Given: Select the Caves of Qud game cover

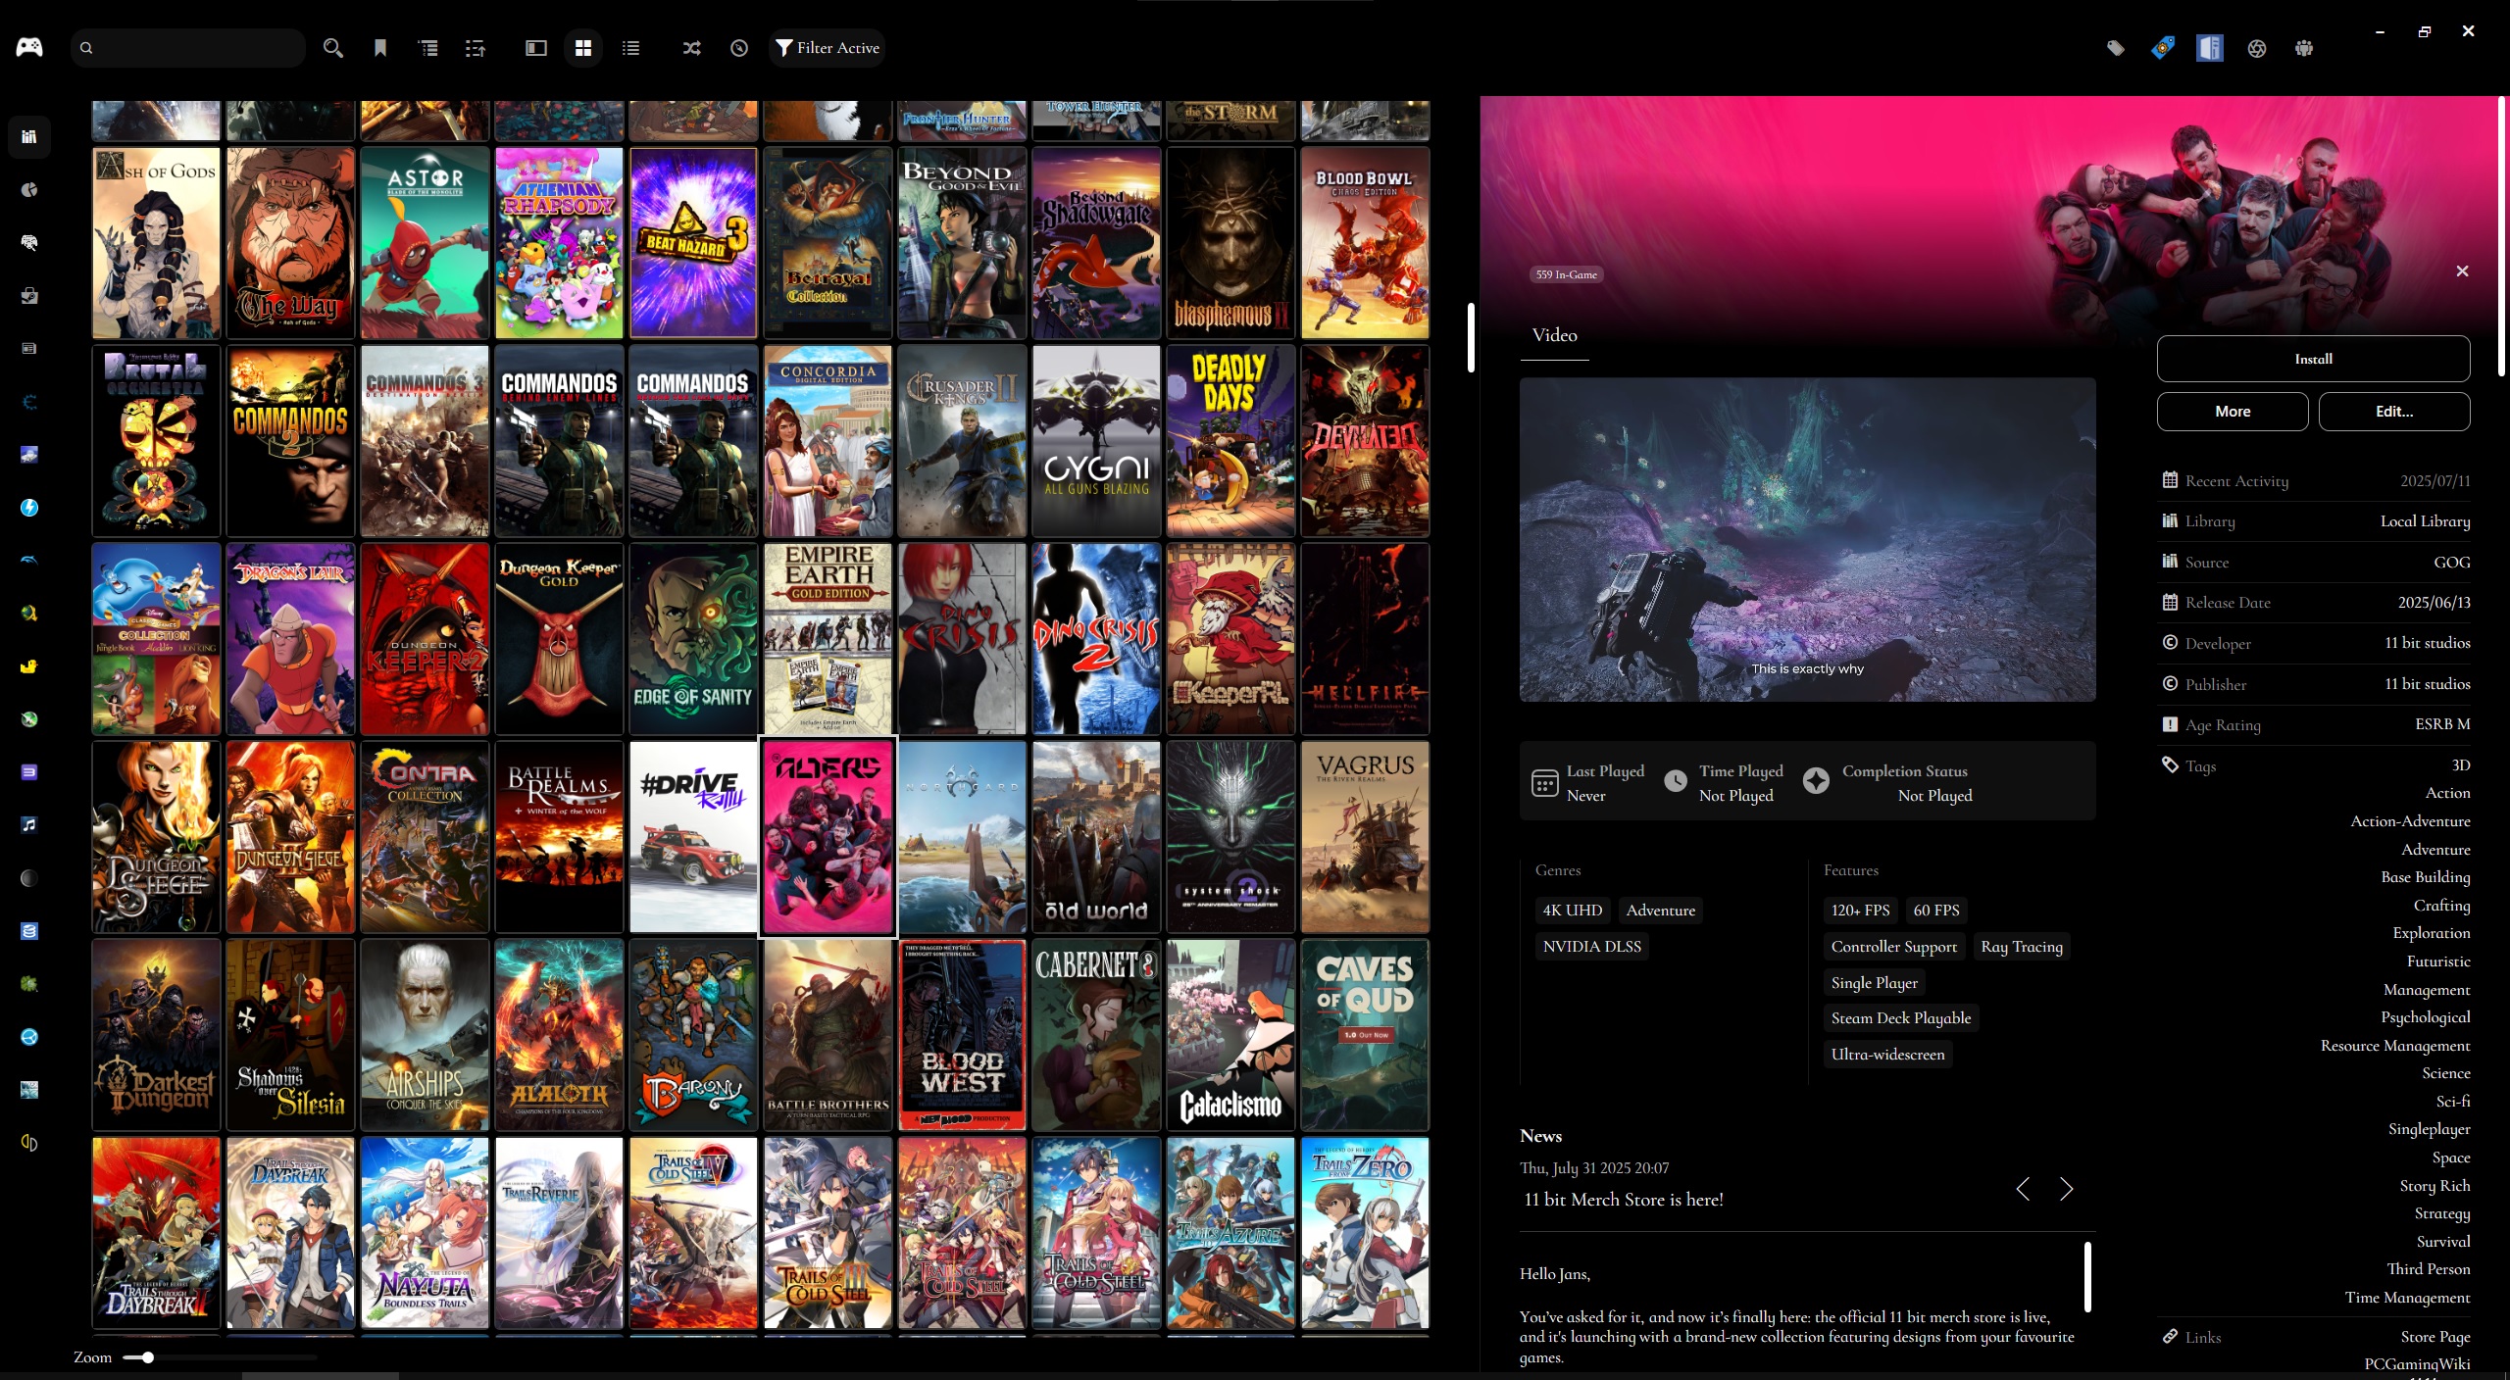Looking at the screenshot, I should coord(1365,1035).
